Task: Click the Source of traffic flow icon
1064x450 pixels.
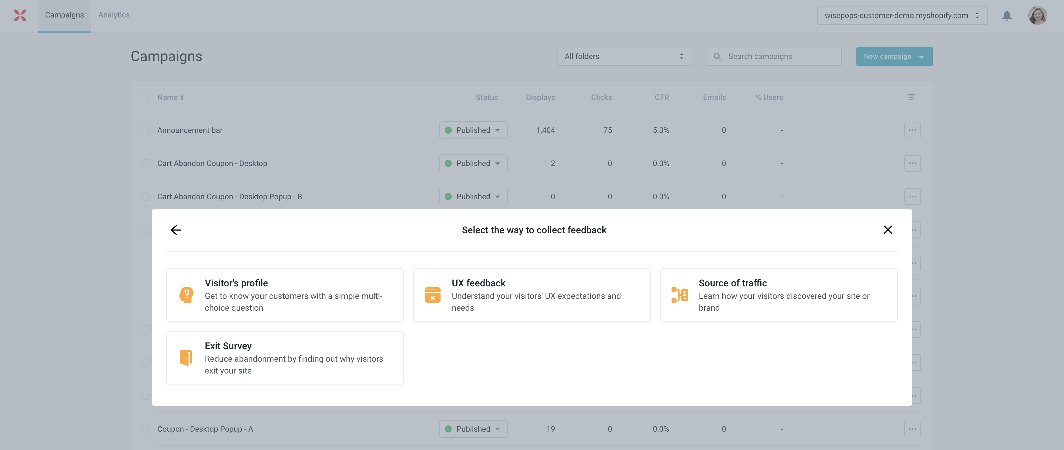Action: [x=680, y=295]
